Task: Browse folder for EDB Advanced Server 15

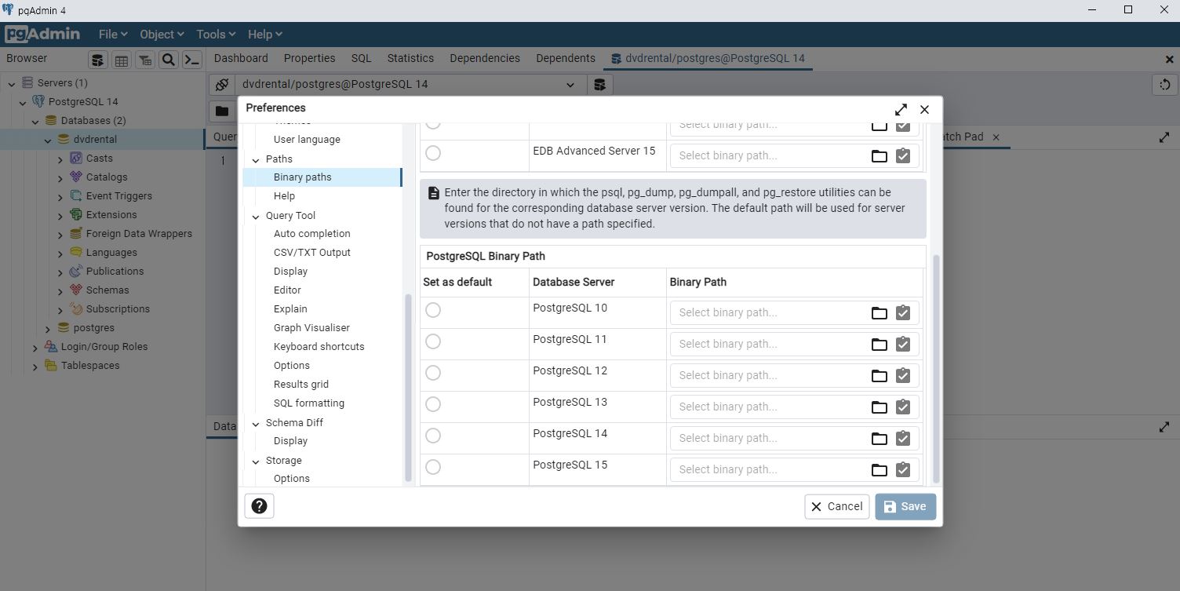Action: point(880,156)
